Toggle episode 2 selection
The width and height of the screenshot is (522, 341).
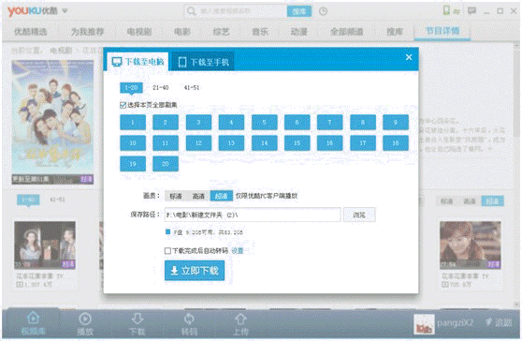[166, 123]
